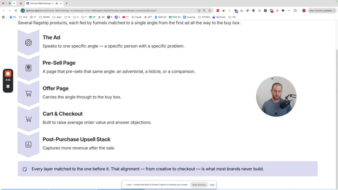
Task: Click The Ad crossed-tools icon
Action: [x=28, y=42]
